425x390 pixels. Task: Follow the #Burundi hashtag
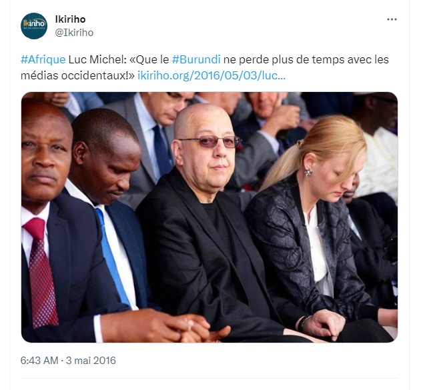tap(196, 59)
